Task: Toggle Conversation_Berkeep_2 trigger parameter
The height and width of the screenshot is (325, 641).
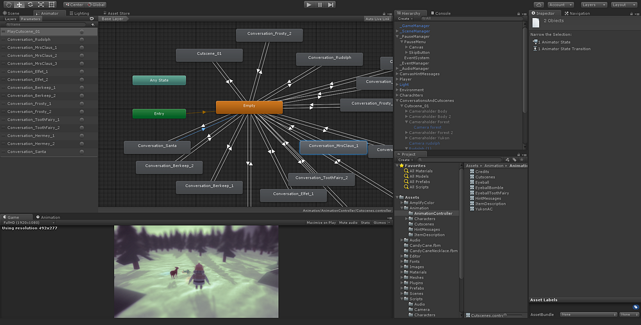Action: point(82,96)
